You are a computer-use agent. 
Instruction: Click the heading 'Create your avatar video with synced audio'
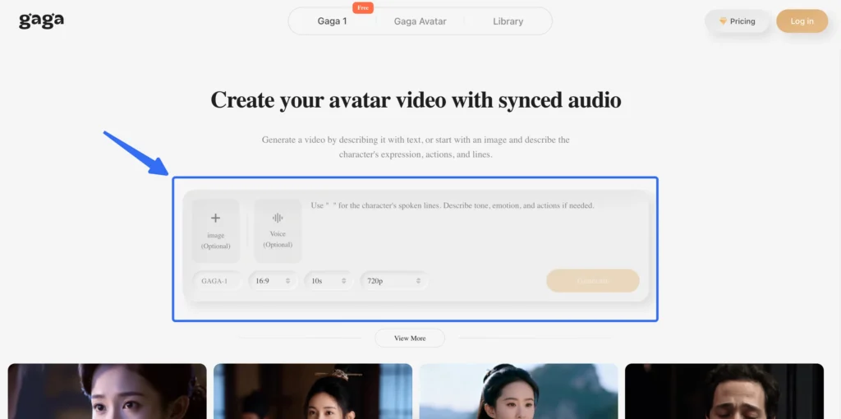point(416,99)
